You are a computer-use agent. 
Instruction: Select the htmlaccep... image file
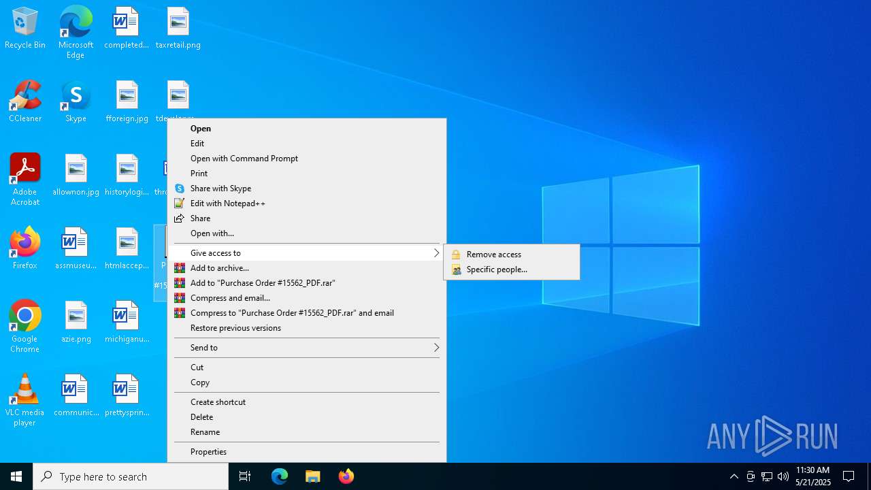pos(127,248)
